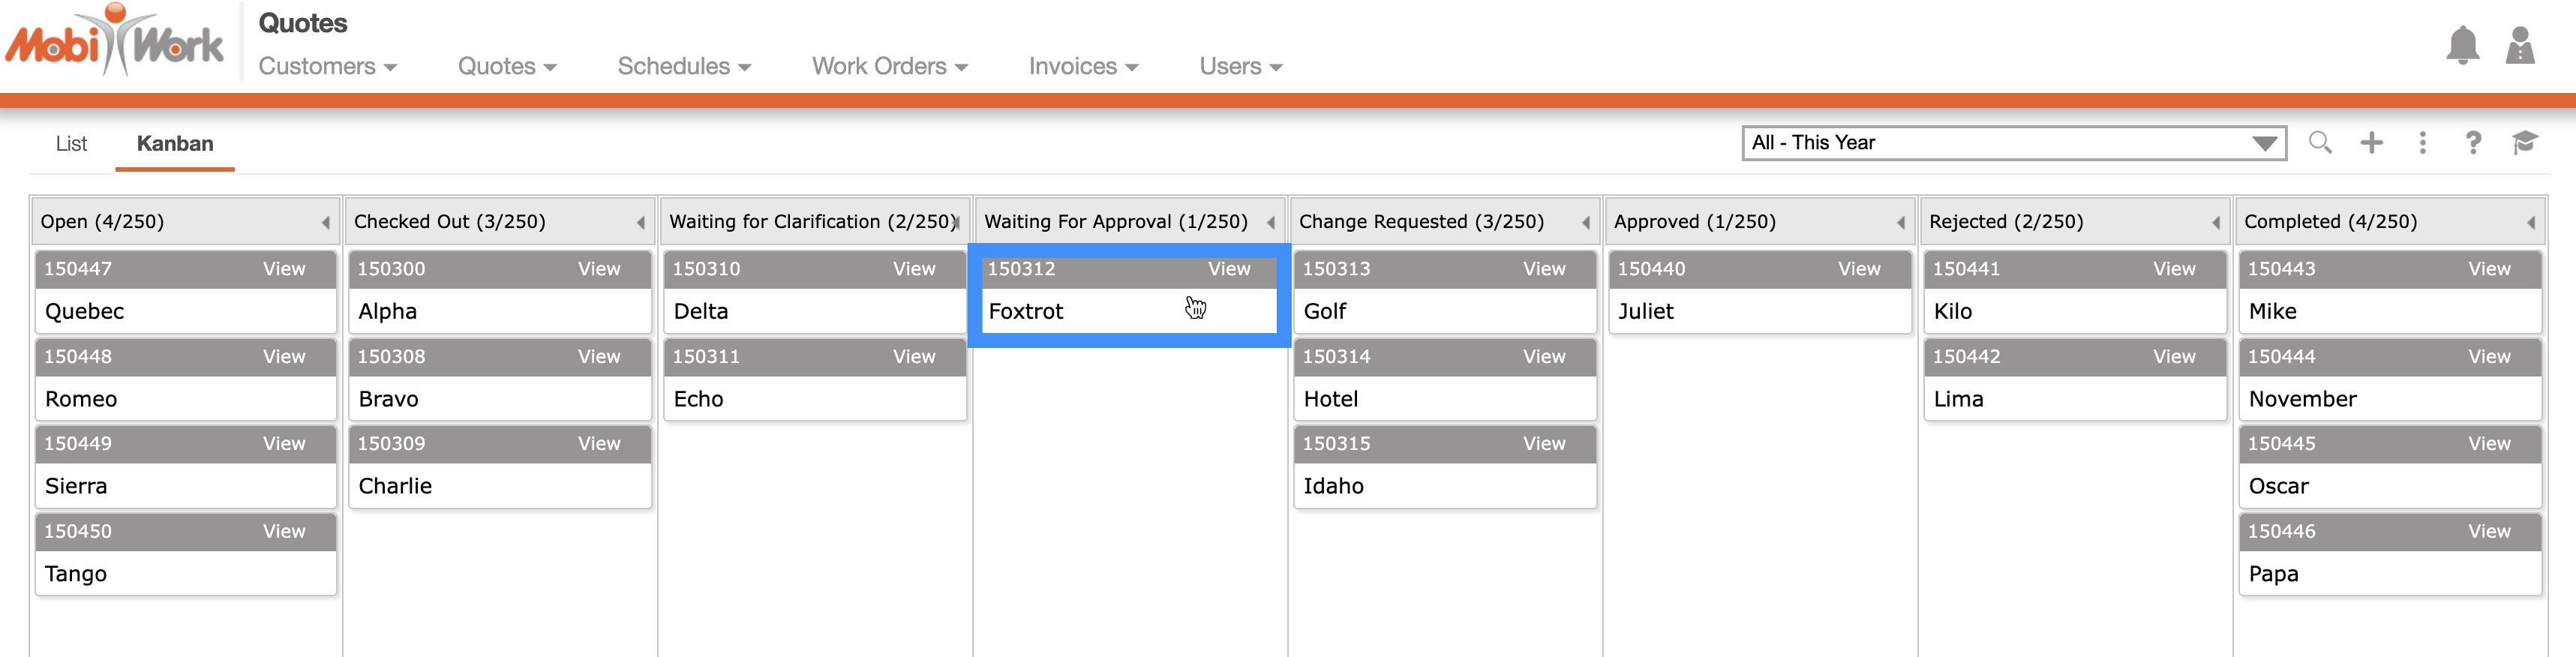Click the search magnifier icon
The image size is (2576, 657).
(x=2320, y=143)
